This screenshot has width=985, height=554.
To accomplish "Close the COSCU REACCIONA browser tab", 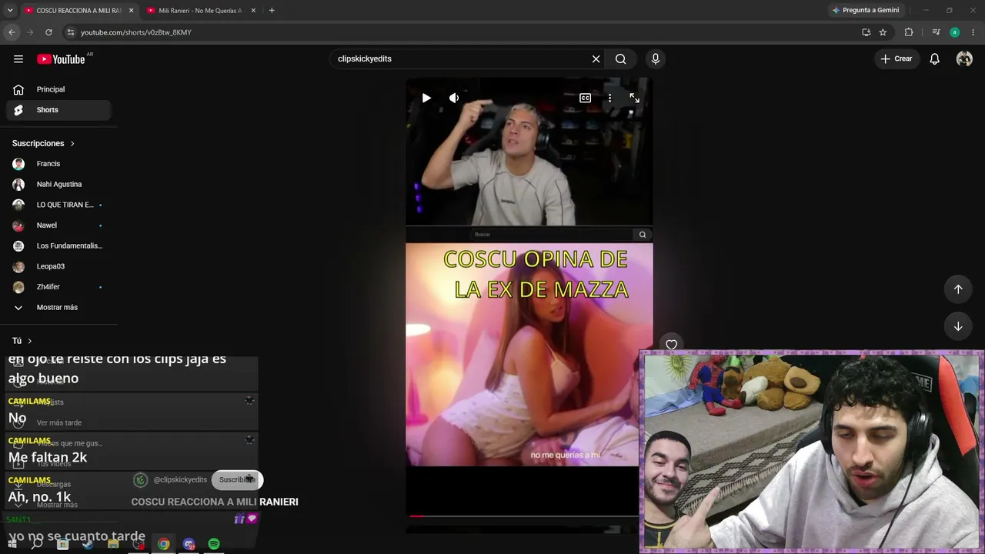I will pos(131,11).
